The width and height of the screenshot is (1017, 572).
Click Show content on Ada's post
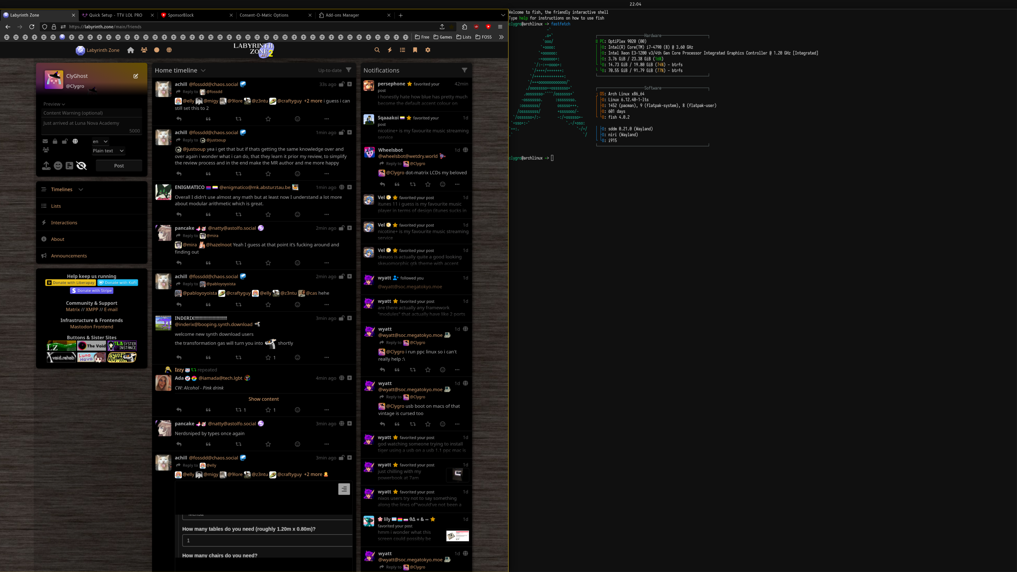tap(263, 399)
